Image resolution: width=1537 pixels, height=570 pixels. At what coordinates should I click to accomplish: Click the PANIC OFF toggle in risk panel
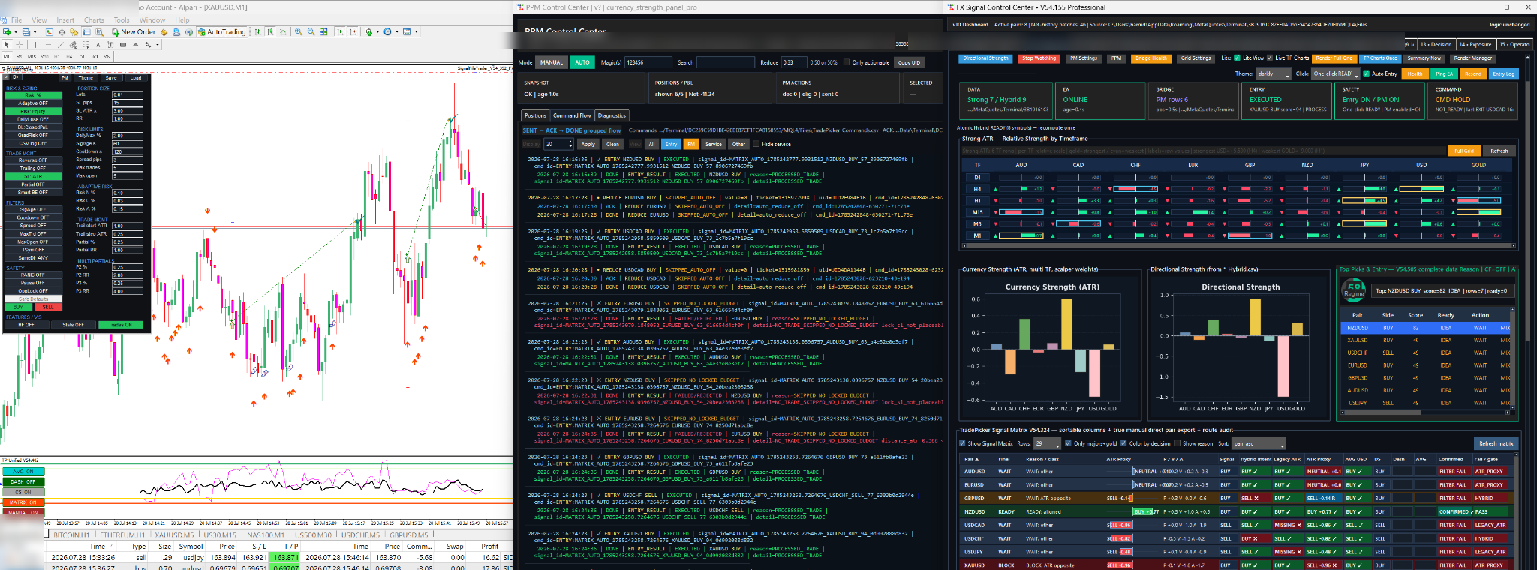click(33, 274)
